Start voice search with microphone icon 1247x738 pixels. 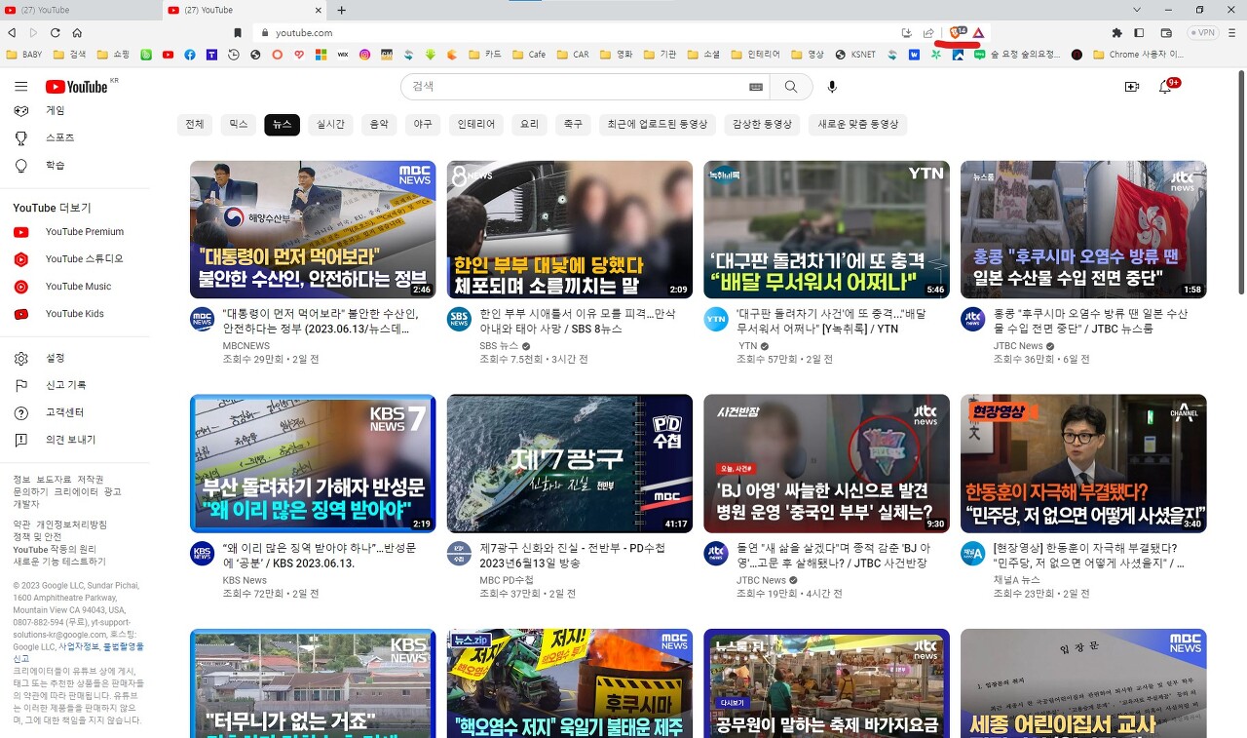(832, 87)
